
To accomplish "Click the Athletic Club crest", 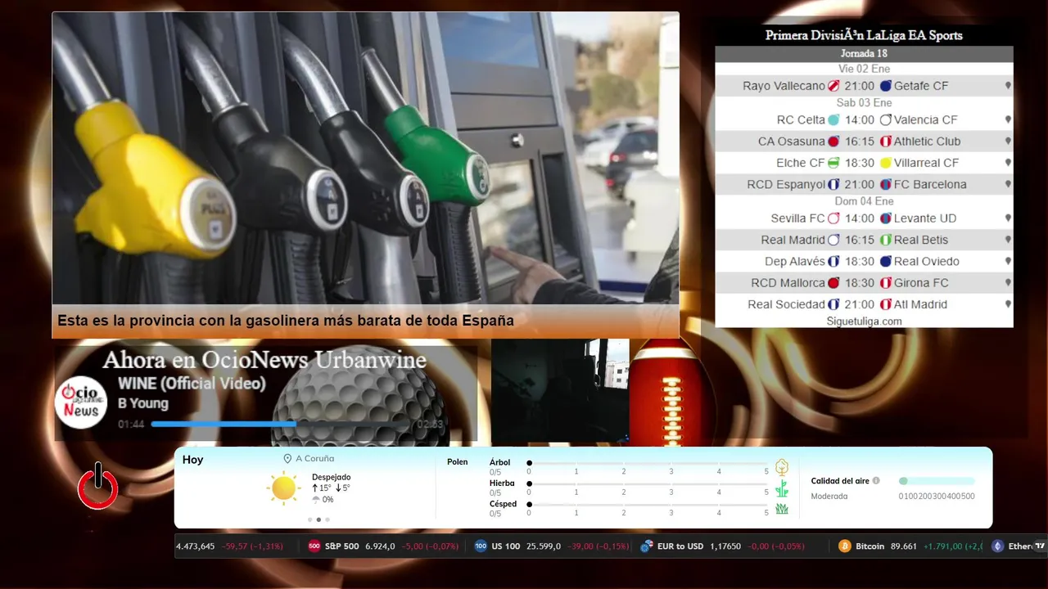I will [x=886, y=142].
